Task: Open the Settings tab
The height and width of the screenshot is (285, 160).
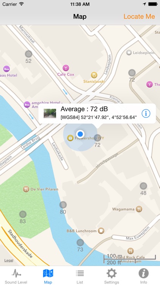Action: [111, 276]
